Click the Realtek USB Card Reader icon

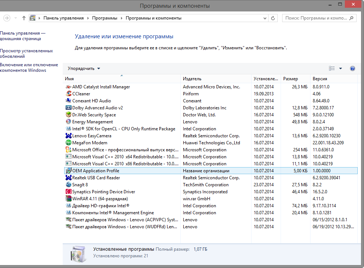tap(69, 178)
